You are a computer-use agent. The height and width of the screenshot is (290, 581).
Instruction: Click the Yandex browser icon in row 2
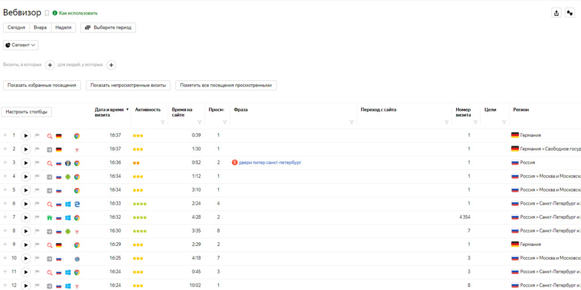coord(77,150)
